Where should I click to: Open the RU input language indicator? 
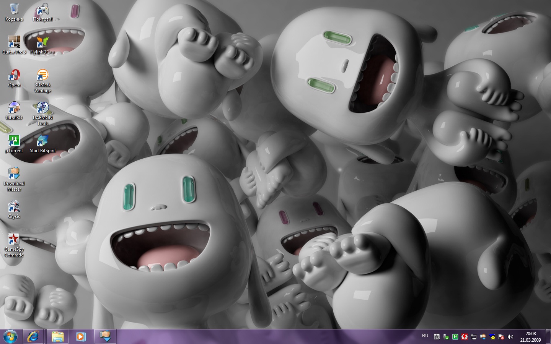(425, 336)
